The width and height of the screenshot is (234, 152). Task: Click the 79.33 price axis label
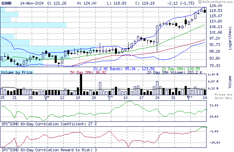[216, 66]
